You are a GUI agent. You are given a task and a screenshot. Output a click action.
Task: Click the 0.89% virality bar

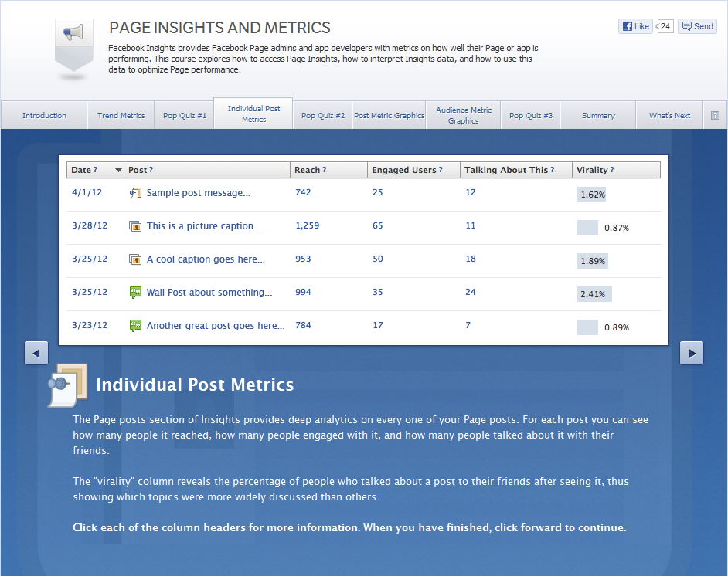[x=587, y=327]
